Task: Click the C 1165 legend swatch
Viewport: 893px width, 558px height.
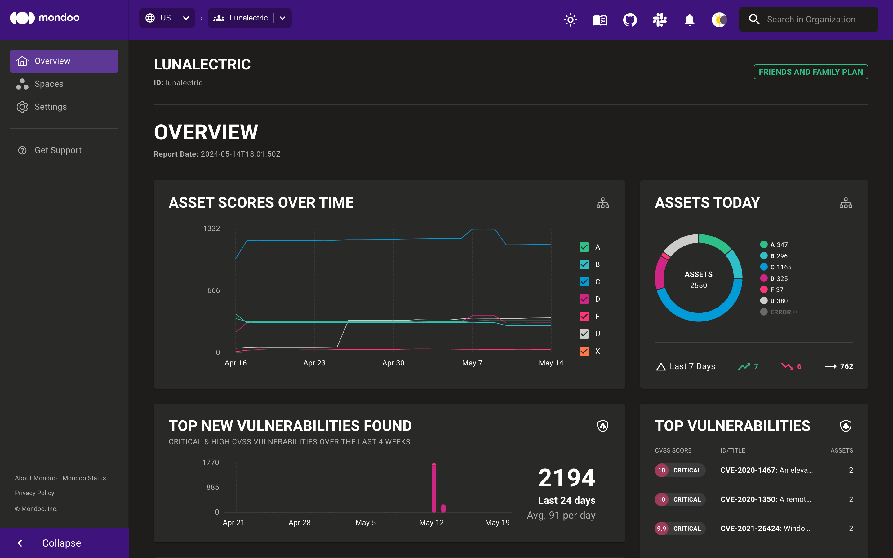Action: tap(764, 267)
